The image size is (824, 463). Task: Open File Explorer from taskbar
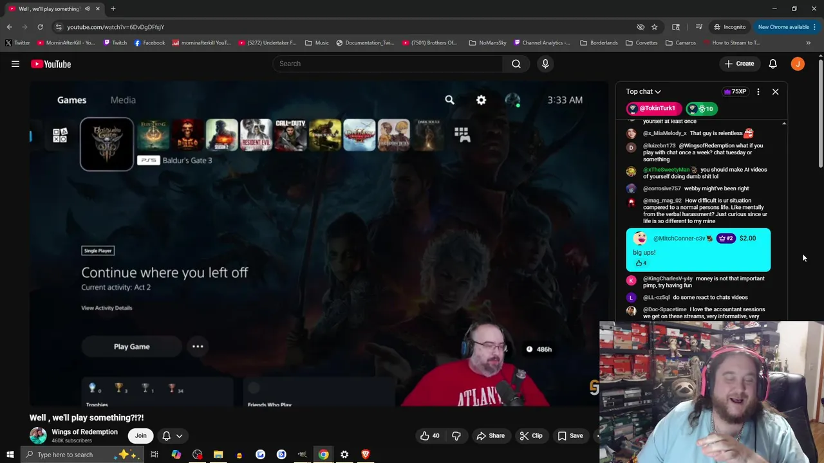[218, 455]
